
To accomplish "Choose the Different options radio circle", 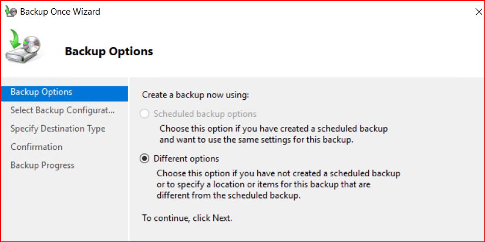I will [144, 159].
